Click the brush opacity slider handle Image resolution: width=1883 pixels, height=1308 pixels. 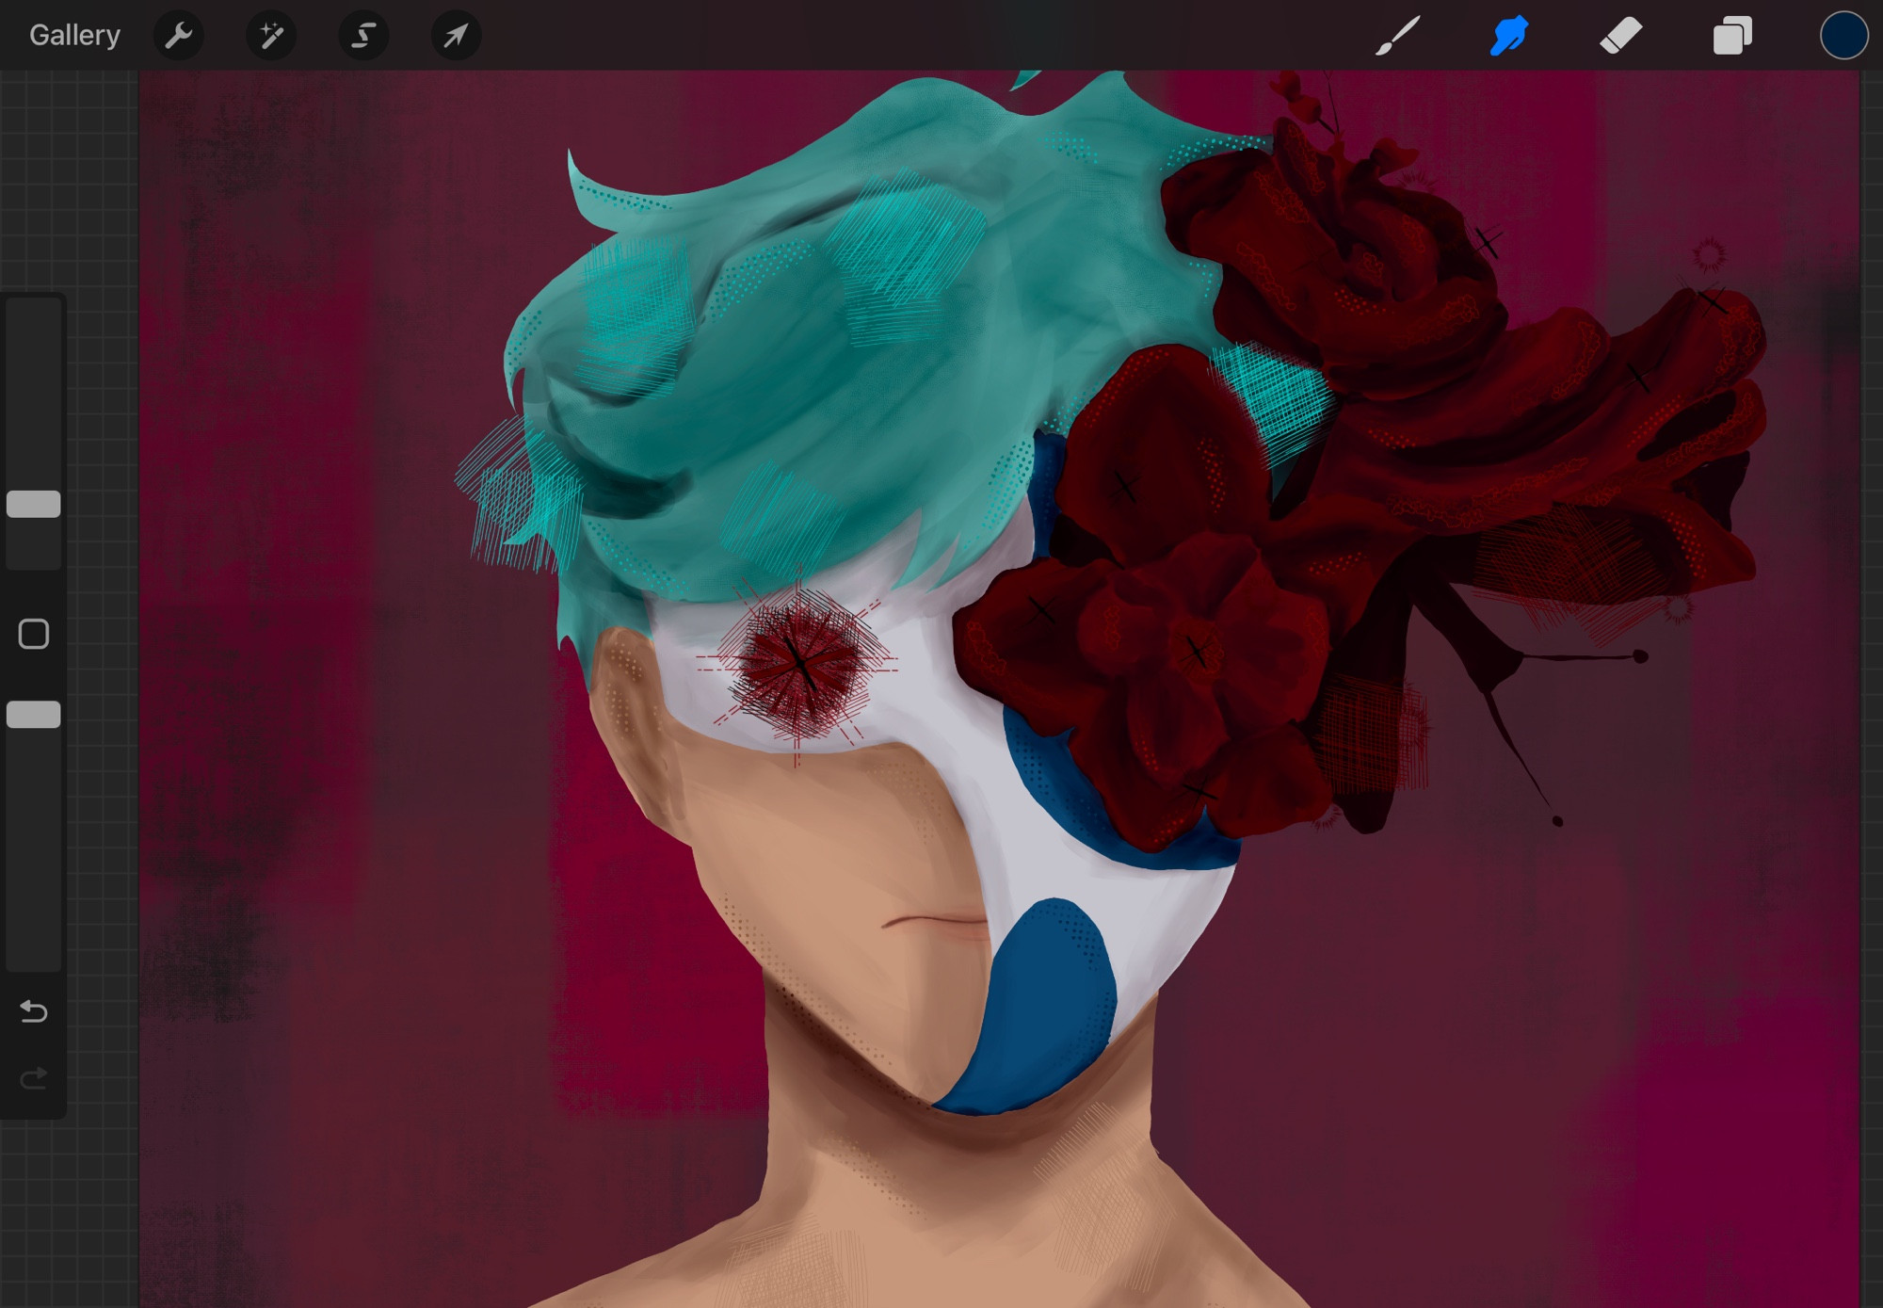(x=34, y=715)
